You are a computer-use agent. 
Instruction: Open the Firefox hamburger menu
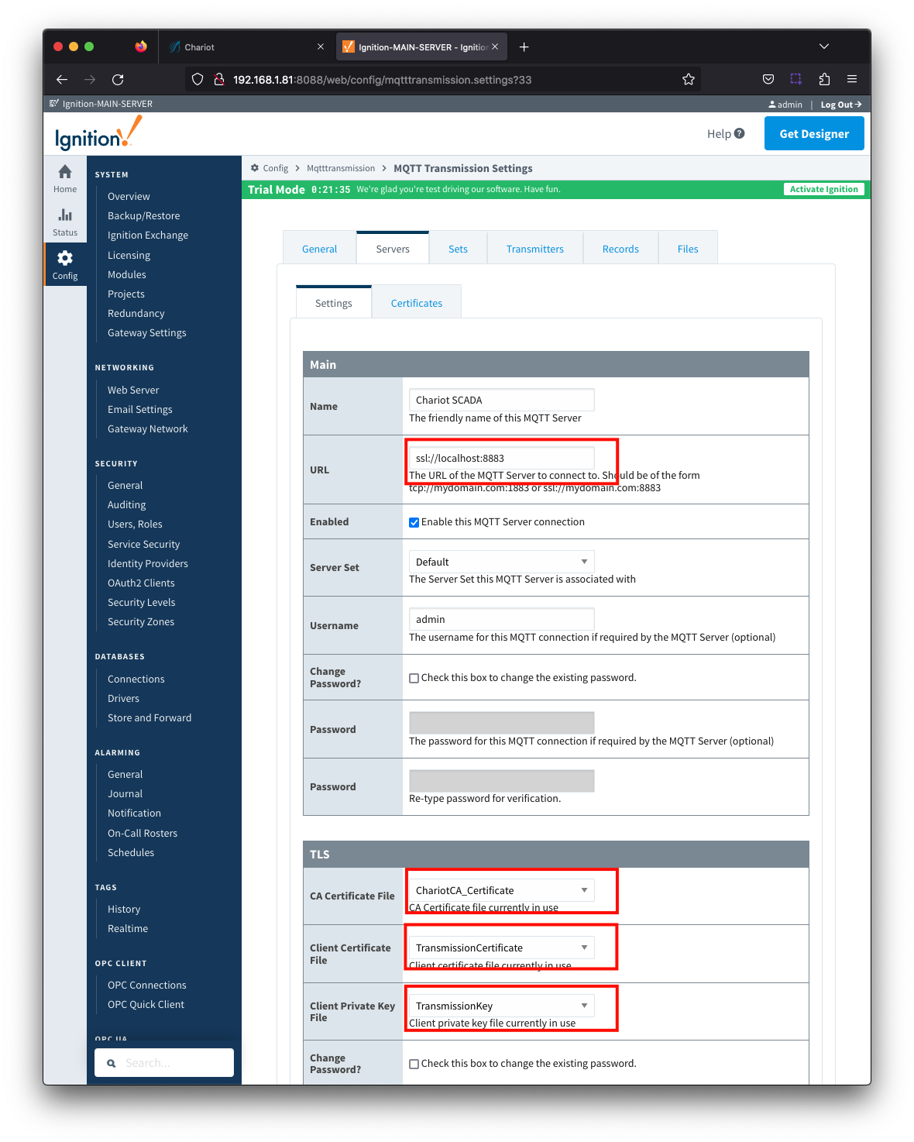pyautogui.click(x=852, y=79)
